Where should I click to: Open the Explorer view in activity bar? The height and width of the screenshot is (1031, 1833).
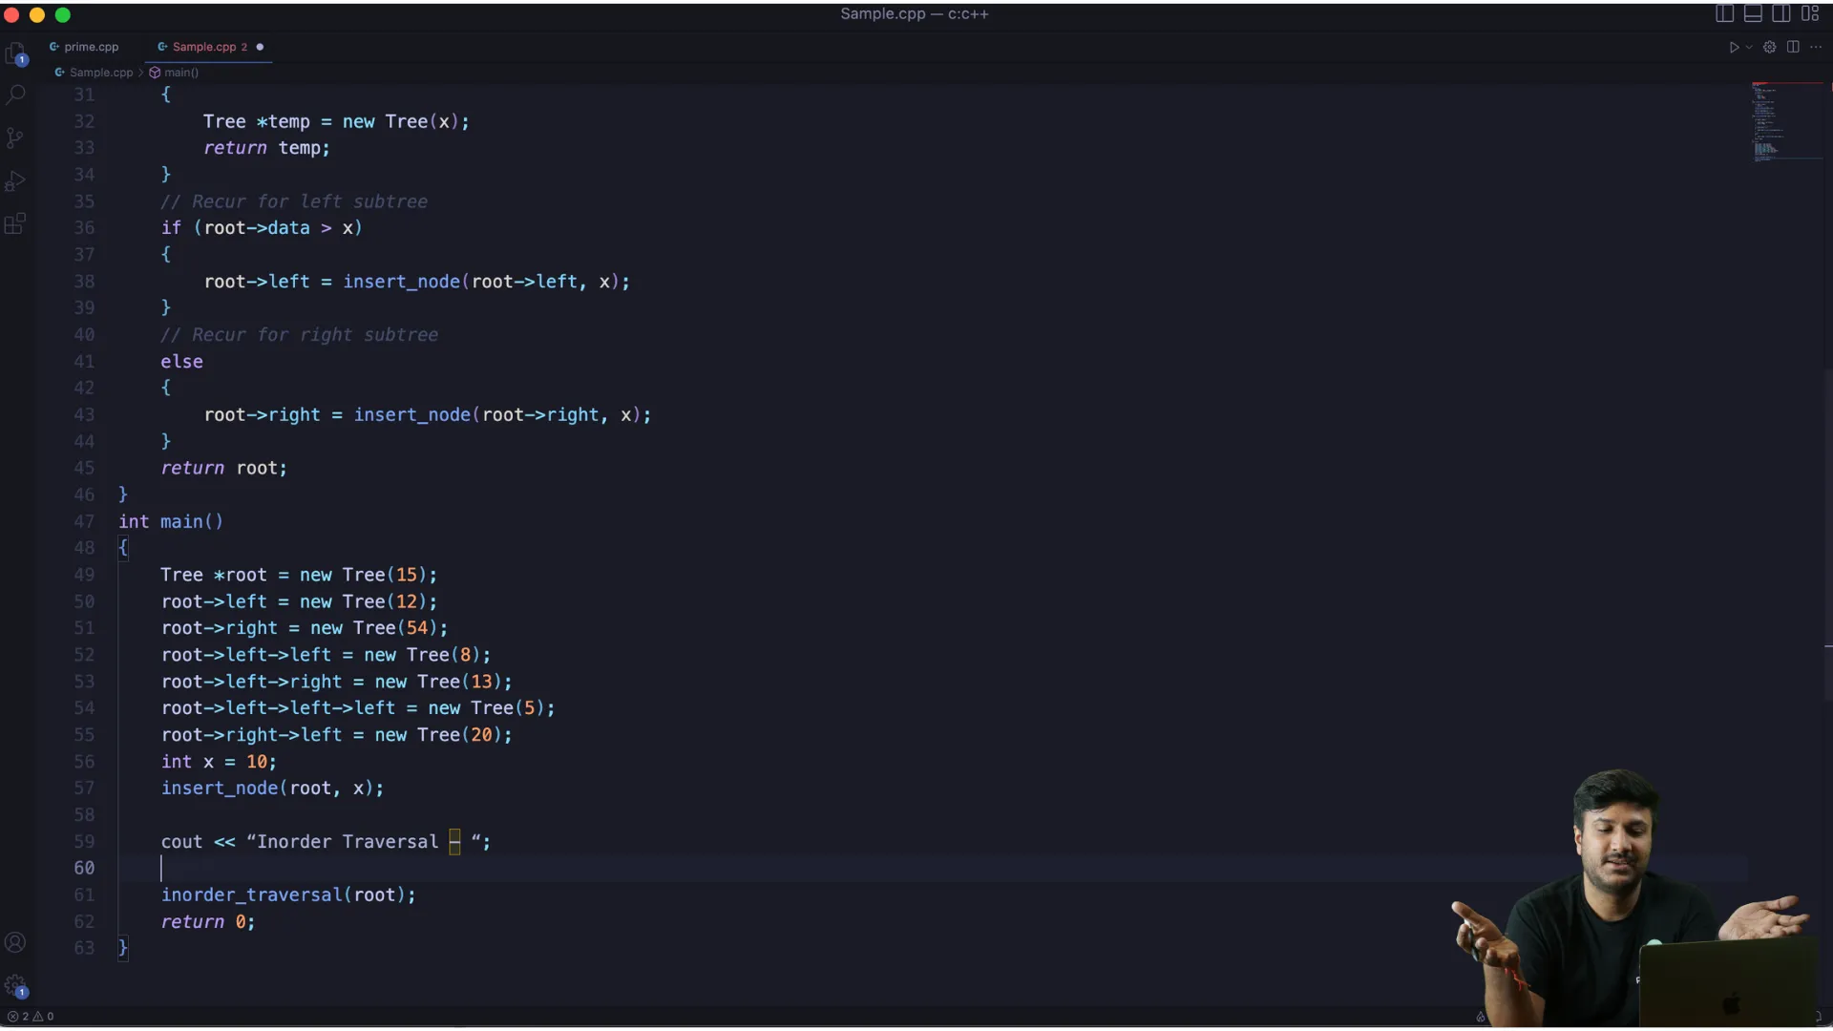click(15, 53)
